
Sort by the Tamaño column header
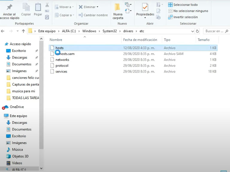click(203, 40)
